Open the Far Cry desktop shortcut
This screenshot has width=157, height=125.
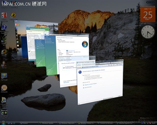pyautogui.click(x=4, y=65)
